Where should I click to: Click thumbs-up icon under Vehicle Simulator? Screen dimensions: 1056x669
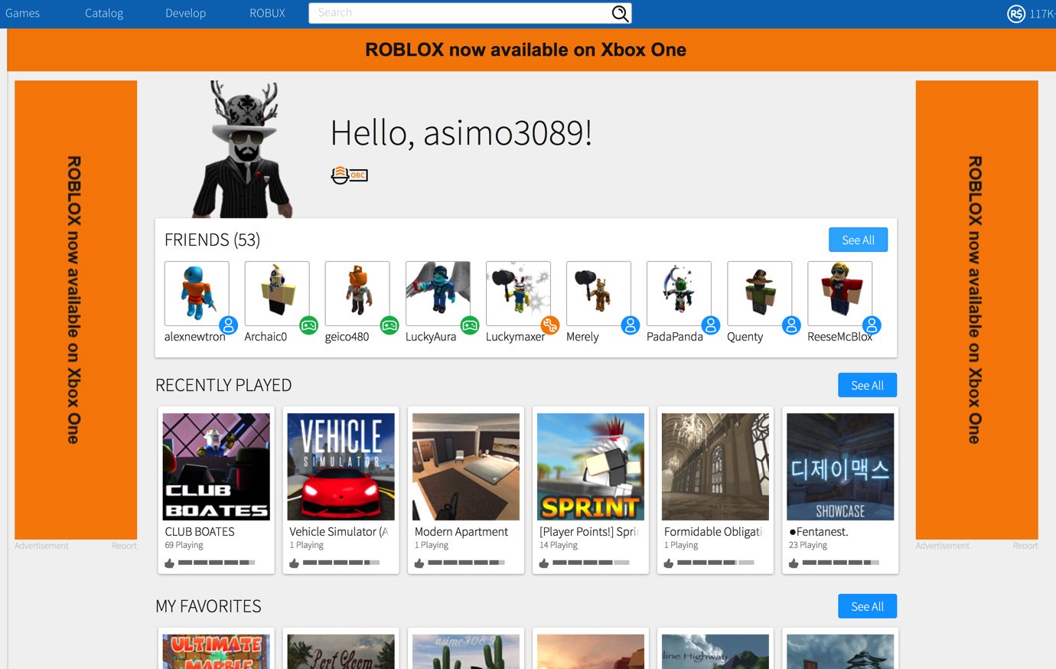294,563
